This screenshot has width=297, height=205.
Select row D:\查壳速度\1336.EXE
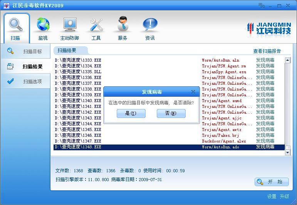click(169, 77)
